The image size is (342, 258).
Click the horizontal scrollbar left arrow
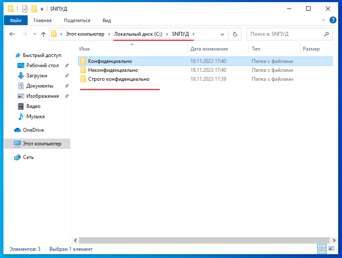75,241
